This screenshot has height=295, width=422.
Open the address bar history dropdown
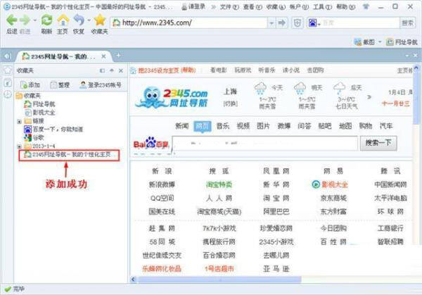pos(271,23)
